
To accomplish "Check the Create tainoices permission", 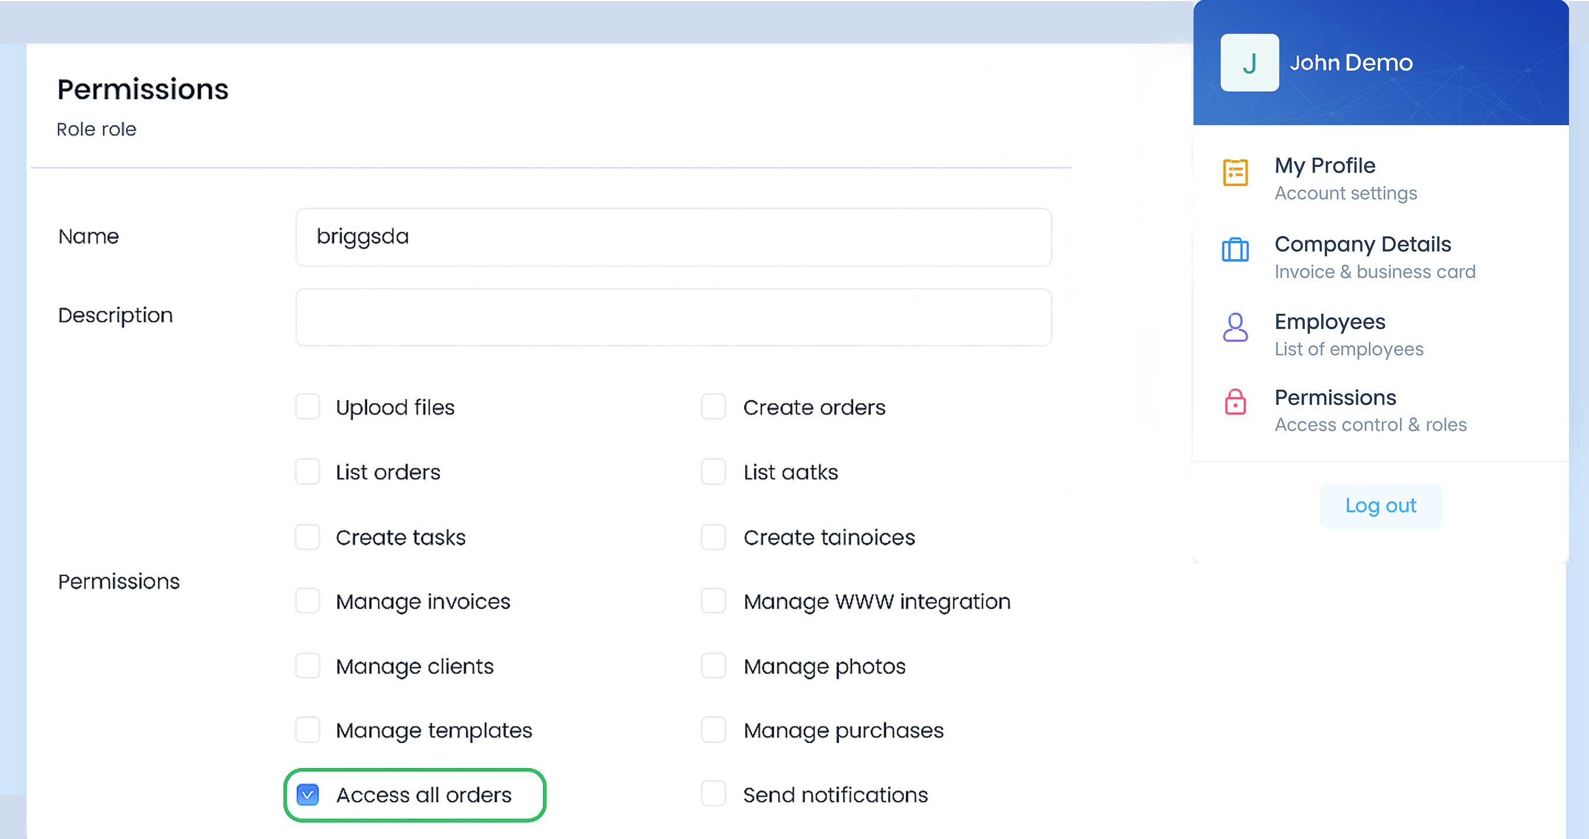I will pyautogui.click(x=713, y=537).
